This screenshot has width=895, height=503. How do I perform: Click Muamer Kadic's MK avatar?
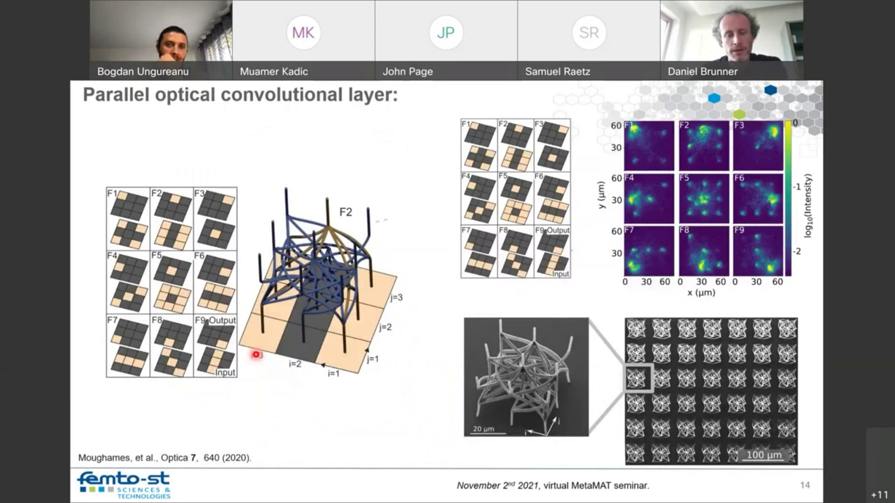click(x=303, y=33)
